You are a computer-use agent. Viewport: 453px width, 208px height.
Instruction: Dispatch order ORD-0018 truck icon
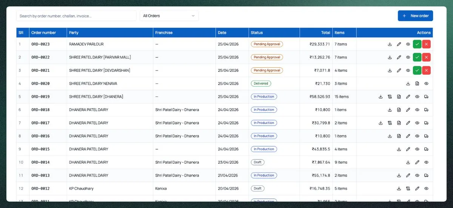[x=426, y=110]
